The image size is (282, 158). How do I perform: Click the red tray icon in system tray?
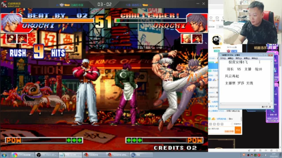259,155
